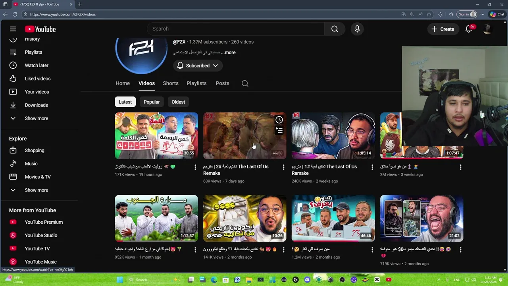Image resolution: width=508 pixels, height=286 pixels.
Task: Click the Liked videos thumbs-up icon
Action: pyautogui.click(x=13, y=79)
